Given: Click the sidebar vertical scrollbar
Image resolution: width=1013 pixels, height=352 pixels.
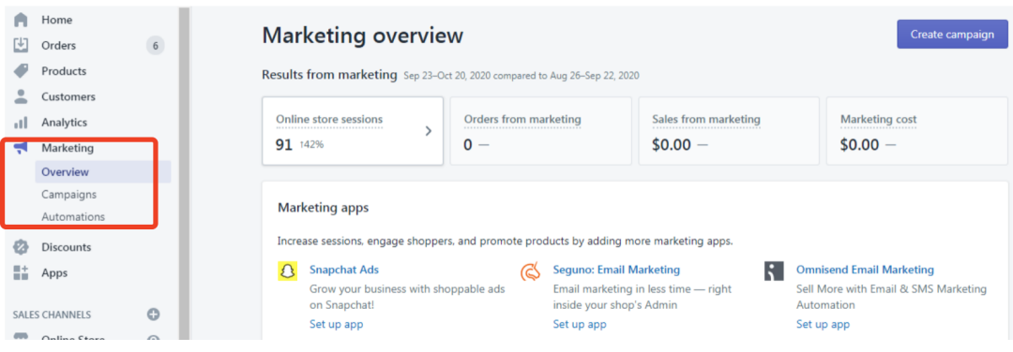Looking at the screenshot, I should tap(184, 174).
